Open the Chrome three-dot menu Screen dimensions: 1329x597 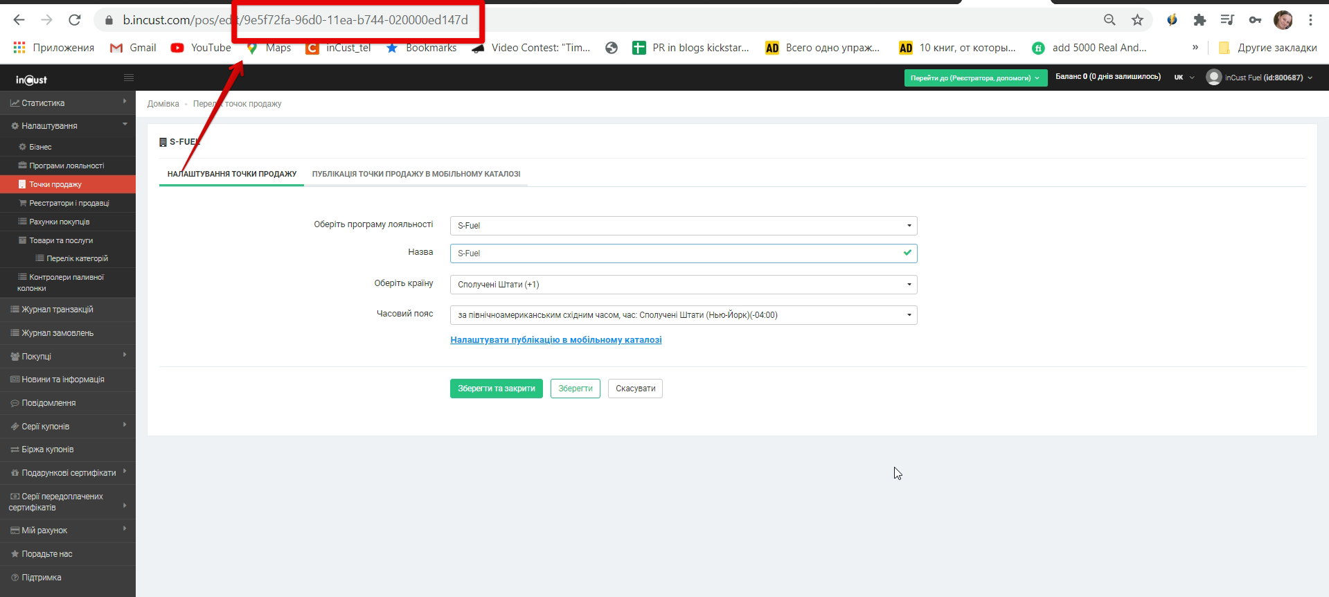pos(1310,20)
